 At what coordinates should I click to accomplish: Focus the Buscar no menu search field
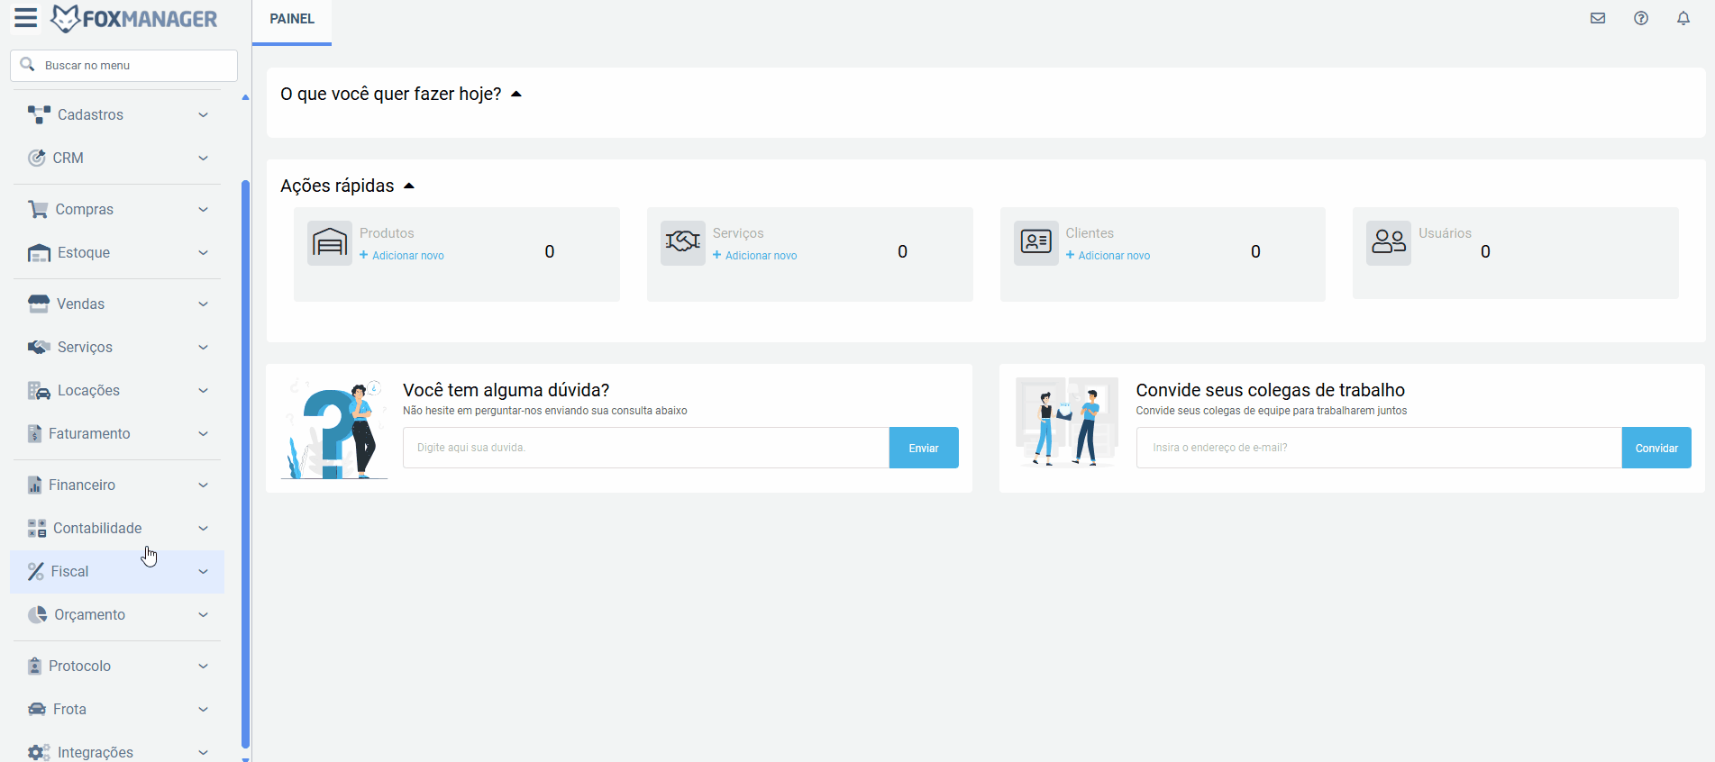click(135, 66)
